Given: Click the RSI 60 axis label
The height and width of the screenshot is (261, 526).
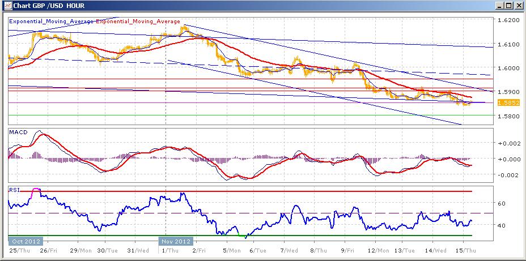Looking at the screenshot, I should 502,203.
